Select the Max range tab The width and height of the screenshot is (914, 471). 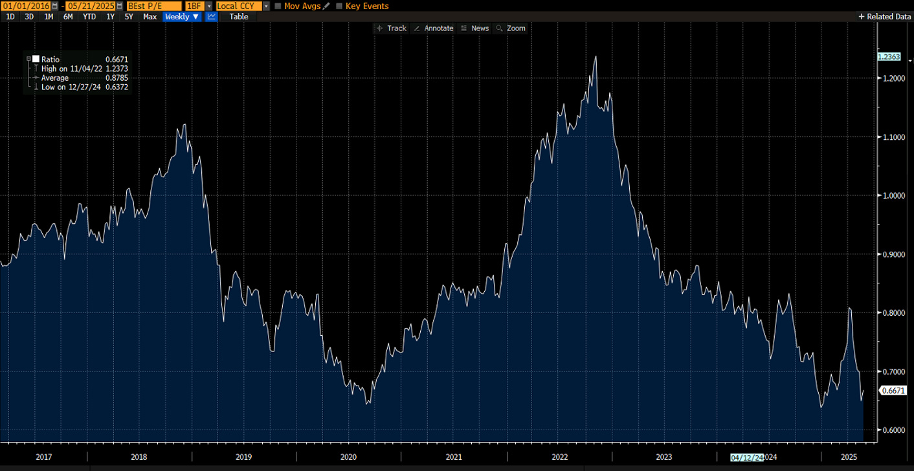tap(150, 17)
